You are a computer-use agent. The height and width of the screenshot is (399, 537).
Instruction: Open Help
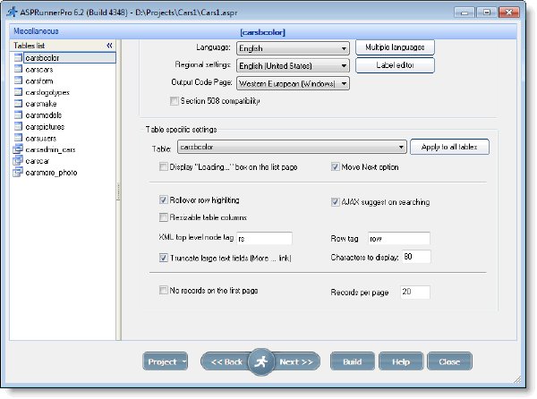pyautogui.click(x=401, y=361)
